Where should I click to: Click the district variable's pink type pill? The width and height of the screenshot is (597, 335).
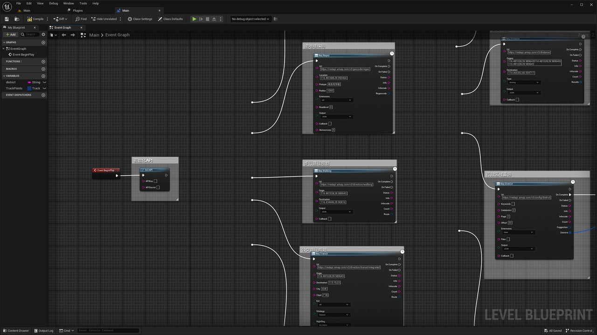29,82
